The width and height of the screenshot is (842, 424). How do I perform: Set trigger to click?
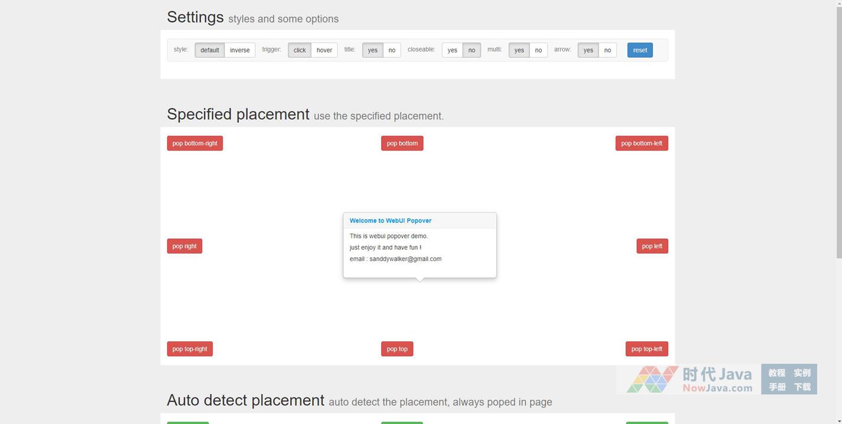point(300,50)
